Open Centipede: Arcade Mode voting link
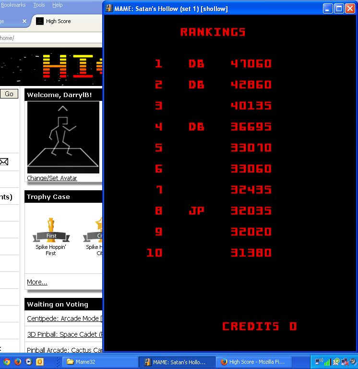Viewport: 358px width, 369px height. [62, 319]
